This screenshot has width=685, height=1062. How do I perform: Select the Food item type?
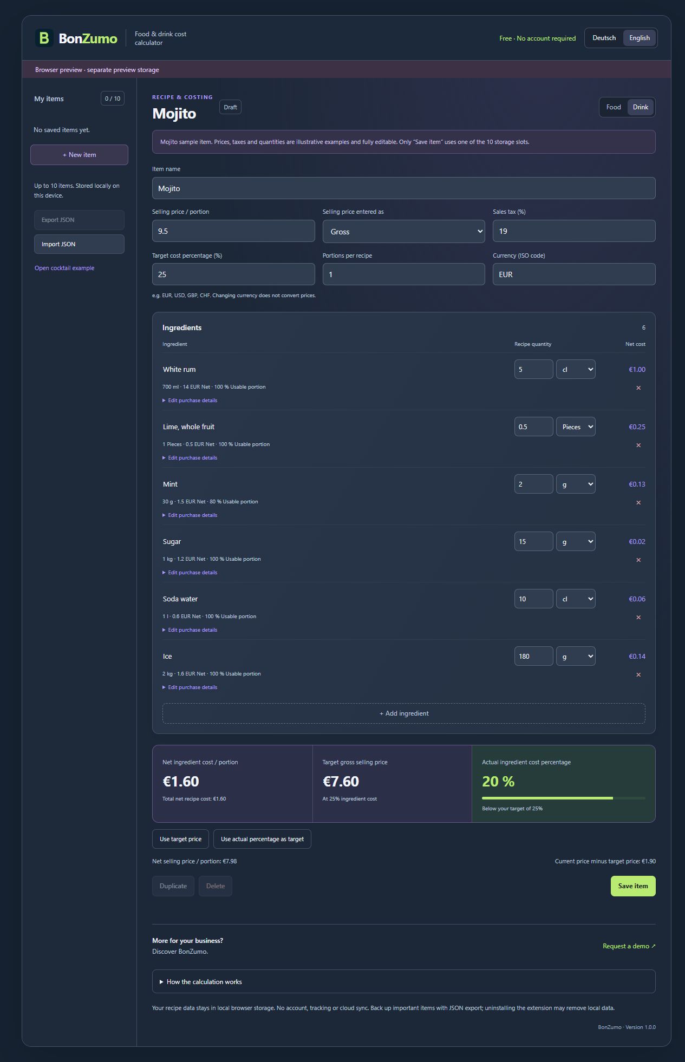point(614,107)
